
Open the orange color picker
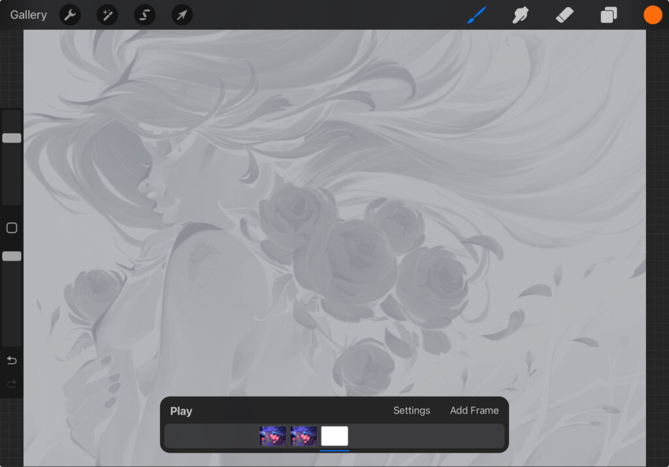(653, 15)
